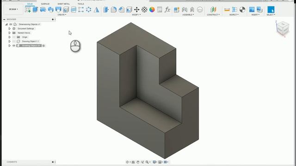Select the Measure tool
The width and height of the screenshot is (296, 166).
(x=227, y=9)
